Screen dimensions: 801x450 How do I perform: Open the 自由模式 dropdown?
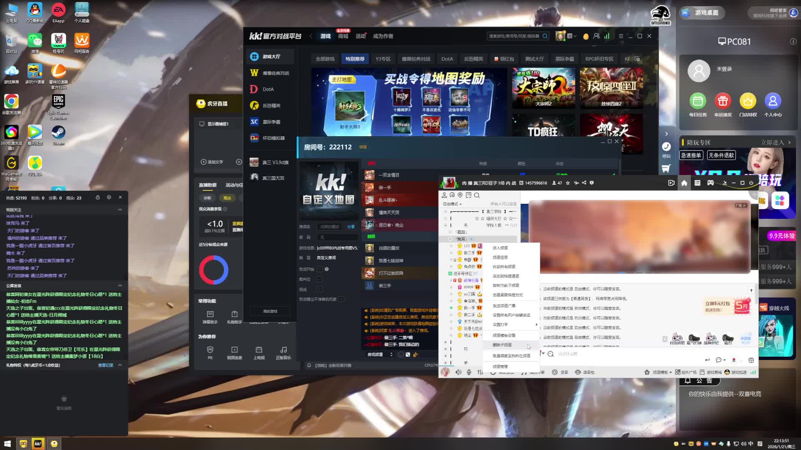coord(452,204)
